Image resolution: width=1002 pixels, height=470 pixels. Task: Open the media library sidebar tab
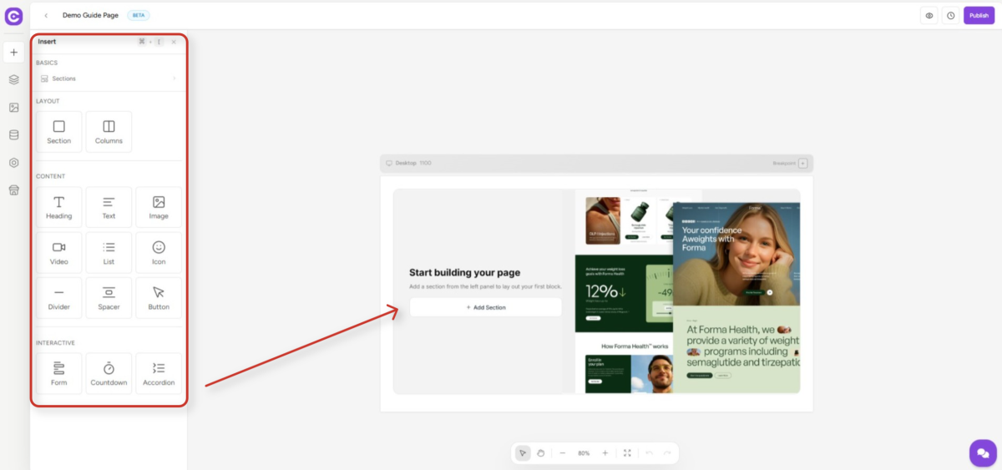tap(13, 108)
